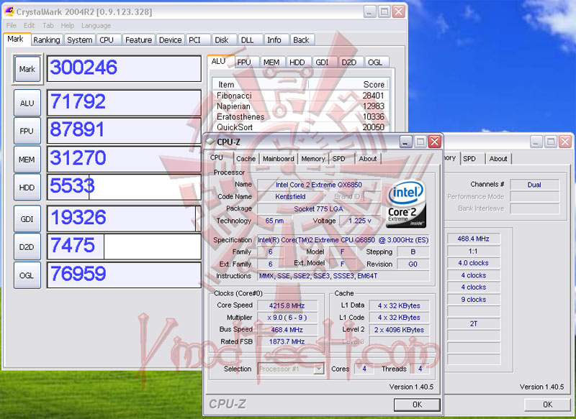Run the GDI benchmark button
Viewport: 576px width, 419px height.
pos(27,219)
